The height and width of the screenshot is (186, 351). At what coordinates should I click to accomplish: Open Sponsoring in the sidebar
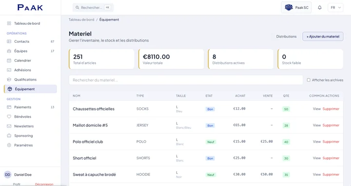click(x=30, y=135)
